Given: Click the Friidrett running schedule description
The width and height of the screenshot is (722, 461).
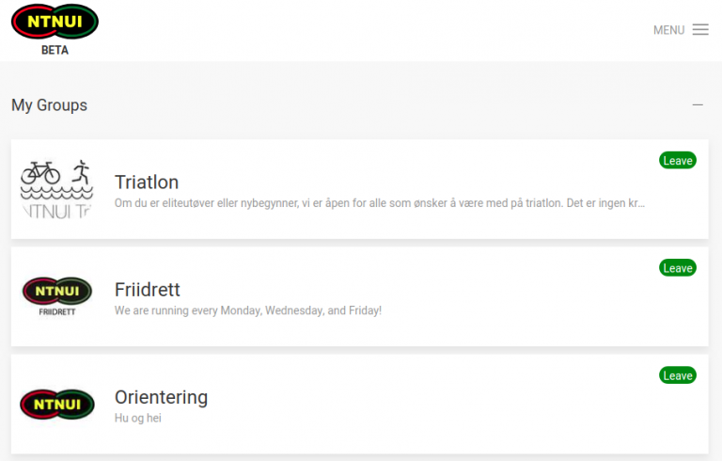Looking at the screenshot, I should tap(248, 310).
